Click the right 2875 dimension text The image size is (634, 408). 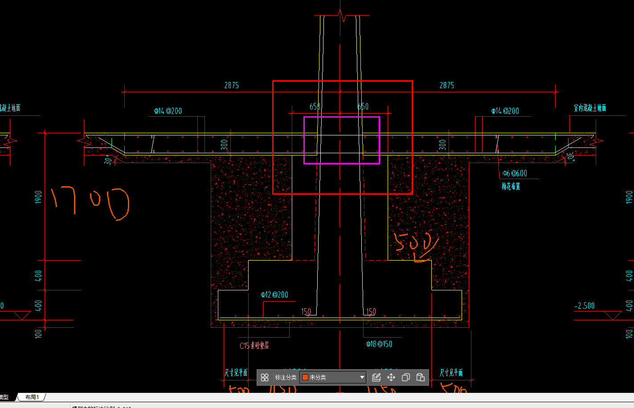click(447, 85)
